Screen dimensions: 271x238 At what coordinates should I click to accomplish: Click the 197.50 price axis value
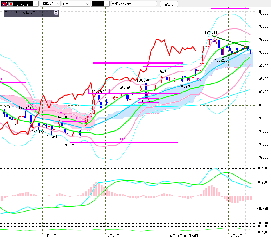pyautogui.click(x=263, y=53)
